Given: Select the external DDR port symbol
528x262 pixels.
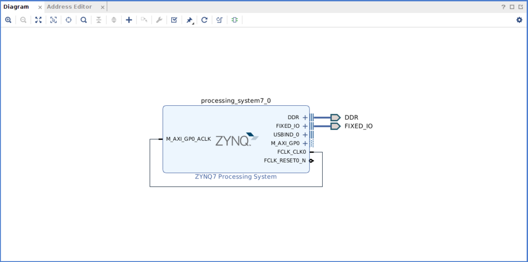Looking at the screenshot, I should [335, 118].
